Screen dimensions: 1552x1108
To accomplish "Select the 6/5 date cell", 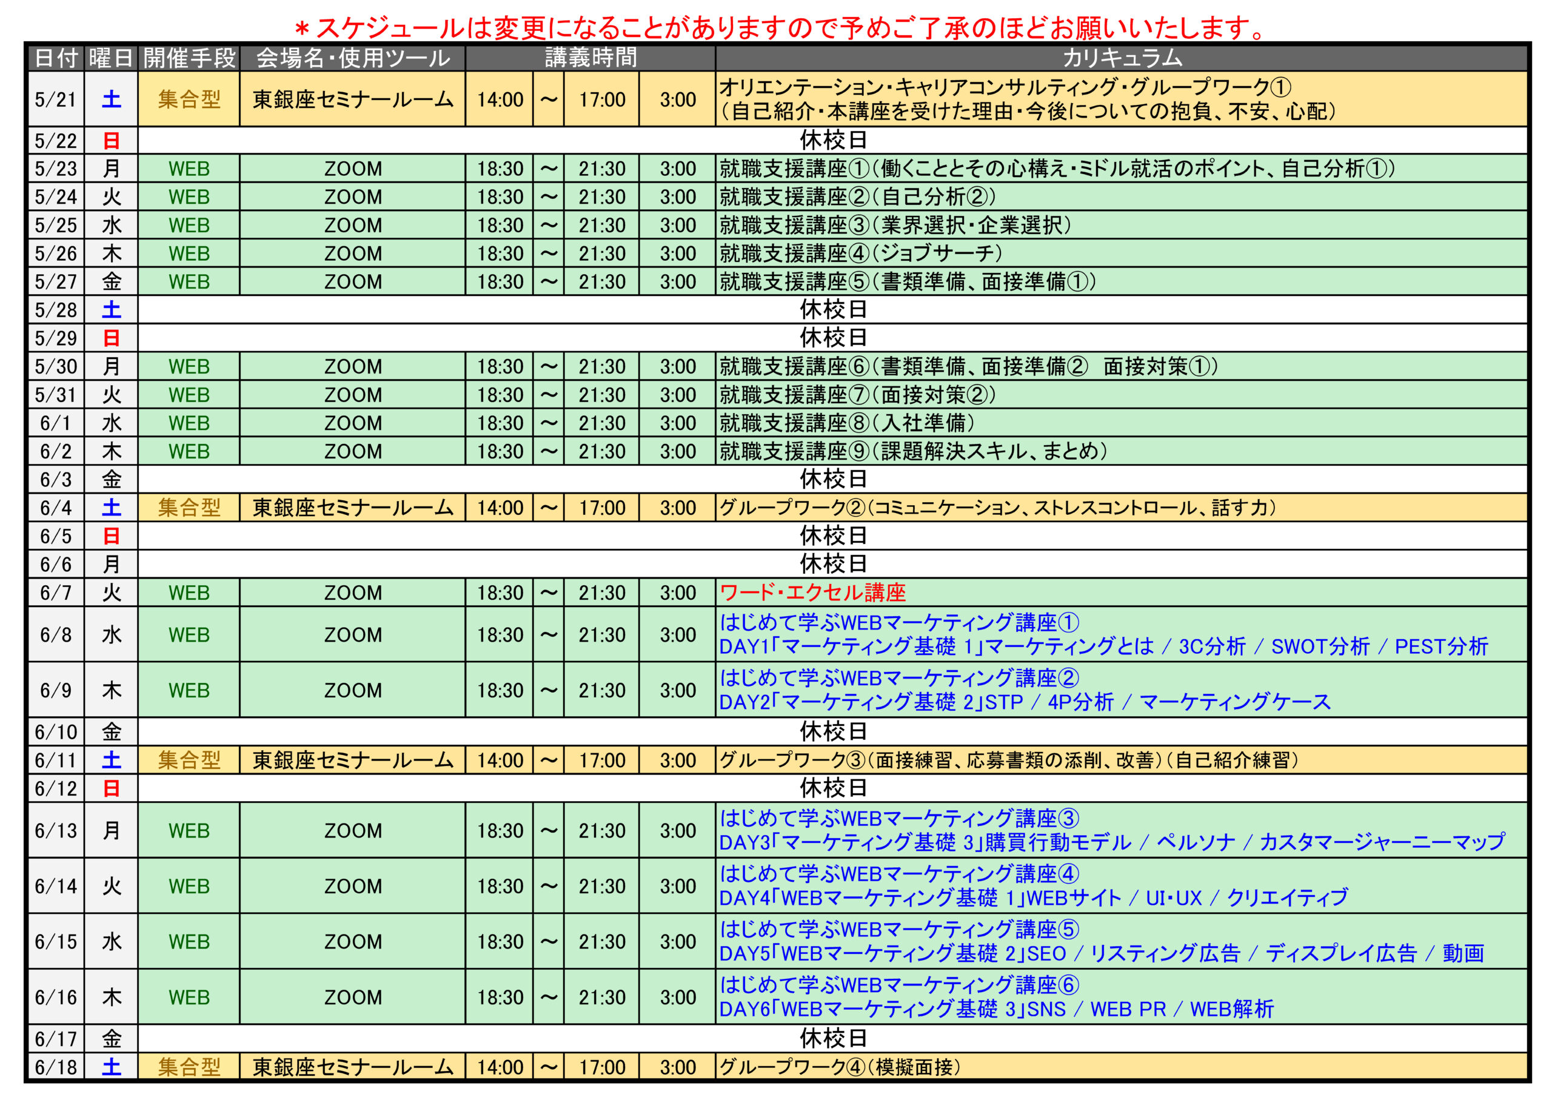I will pyautogui.click(x=56, y=536).
